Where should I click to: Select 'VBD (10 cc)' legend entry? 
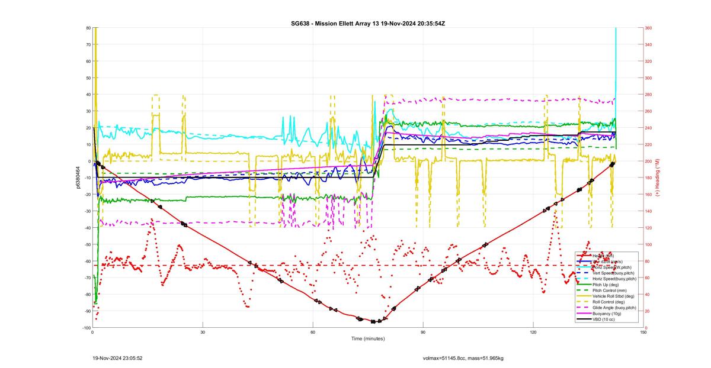point(604,319)
